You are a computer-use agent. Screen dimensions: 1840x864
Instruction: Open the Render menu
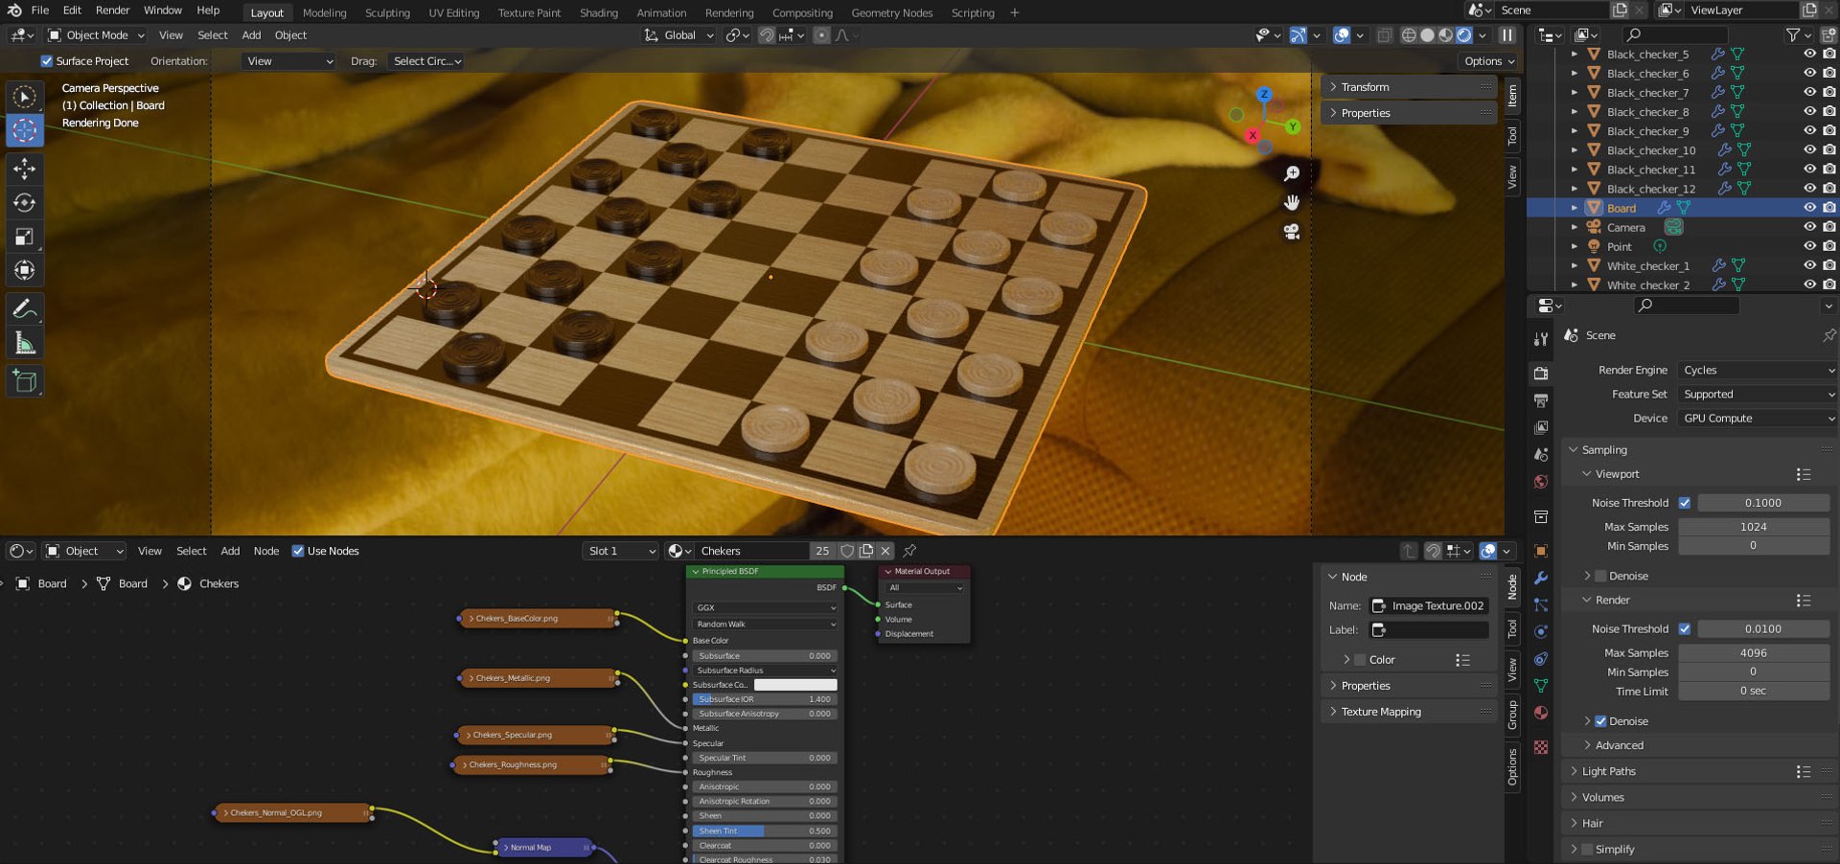pyautogui.click(x=112, y=11)
